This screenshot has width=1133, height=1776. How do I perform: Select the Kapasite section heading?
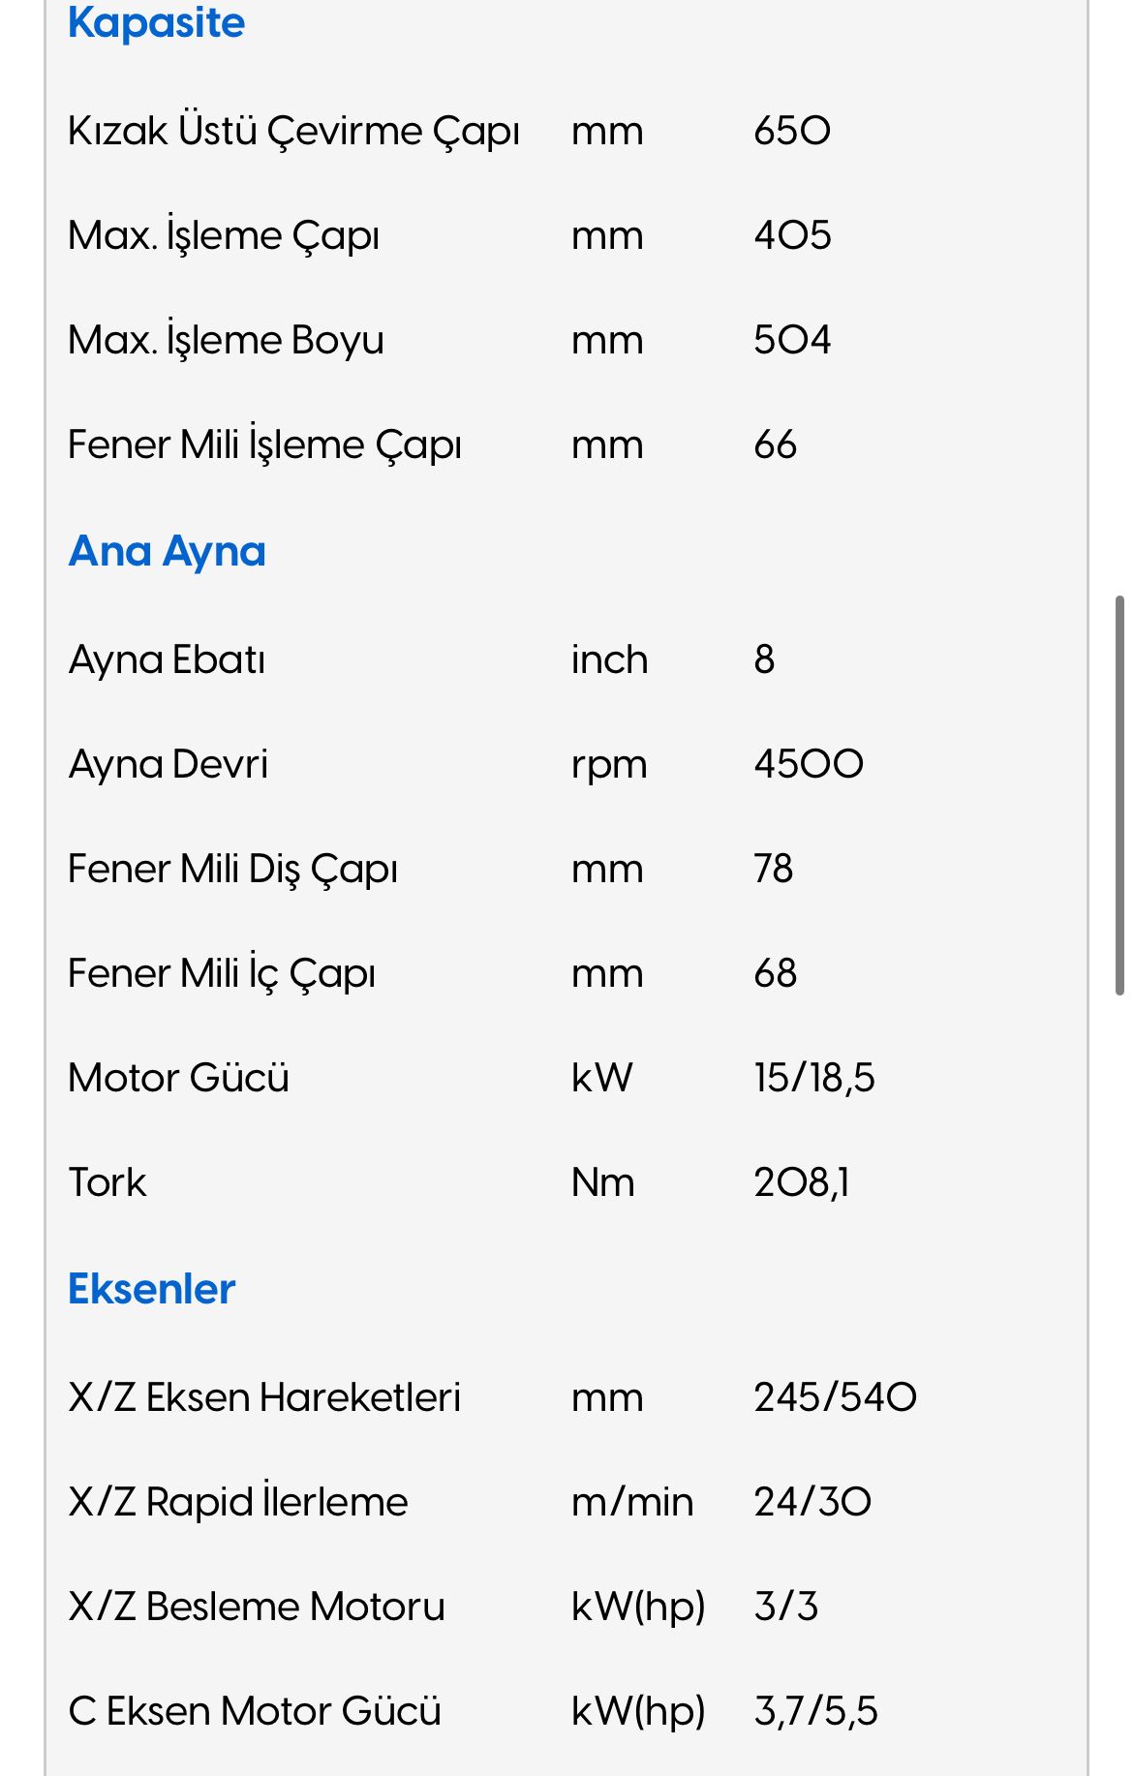(x=156, y=23)
